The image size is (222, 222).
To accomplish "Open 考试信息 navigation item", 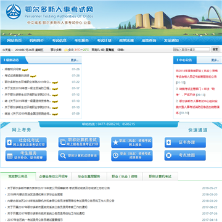I will (x=59, y=41).
